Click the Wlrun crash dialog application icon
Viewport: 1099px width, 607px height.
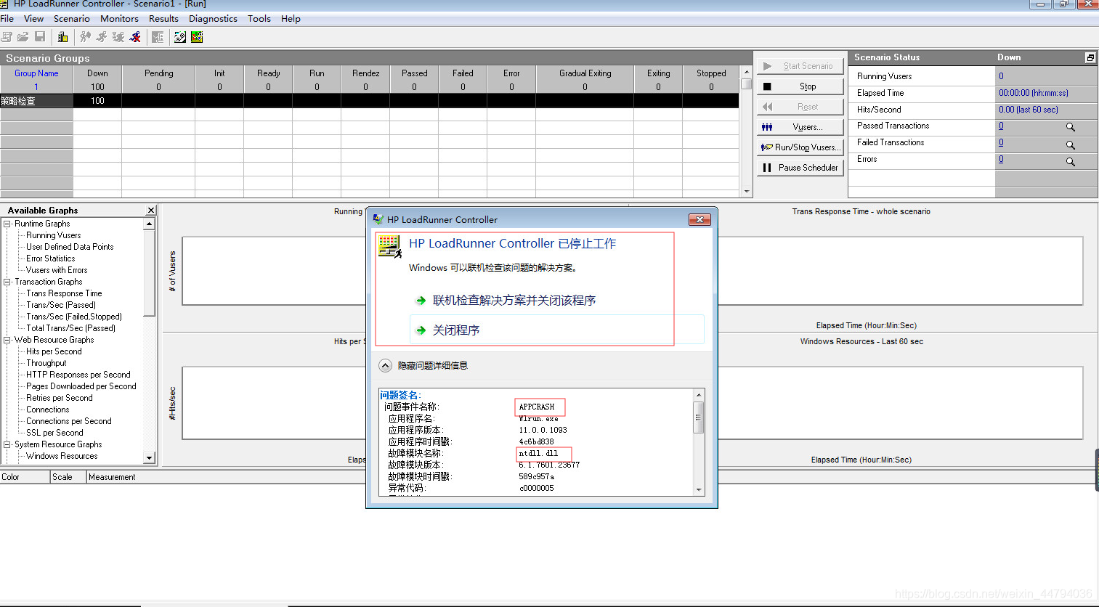389,247
